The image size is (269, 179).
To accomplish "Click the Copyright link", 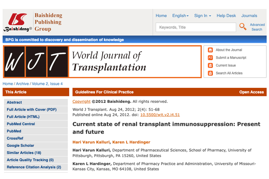I will point(82,101).
